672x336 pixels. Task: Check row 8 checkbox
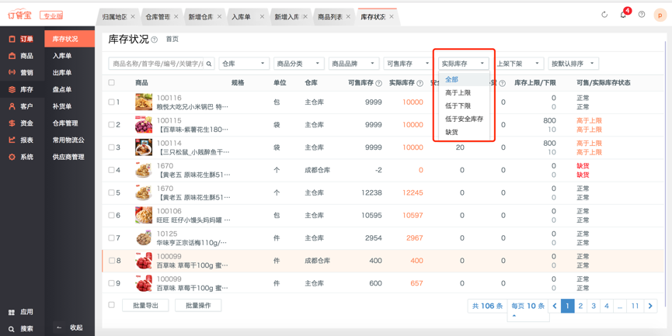pyautogui.click(x=111, y=261)
